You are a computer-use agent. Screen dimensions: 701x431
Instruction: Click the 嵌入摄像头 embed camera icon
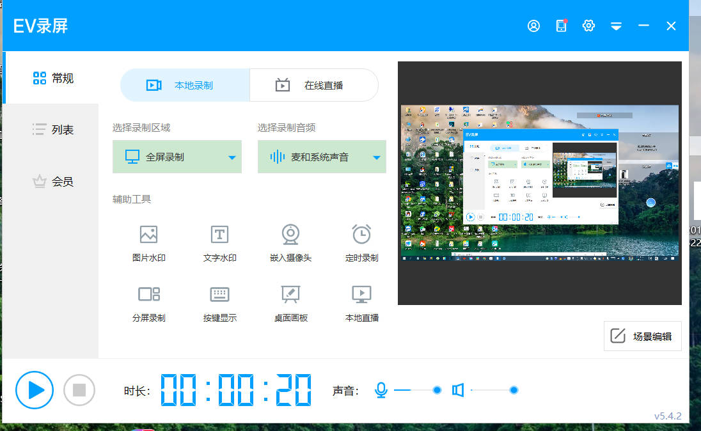click(x=290, y=235)
